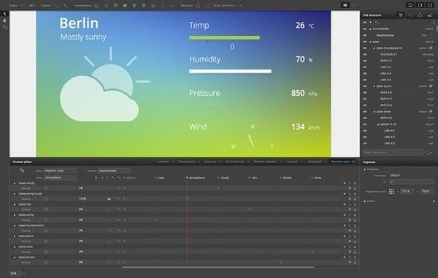Collapse the state-drizzle row
Screen dimensions: 438x278
point(15,258)
